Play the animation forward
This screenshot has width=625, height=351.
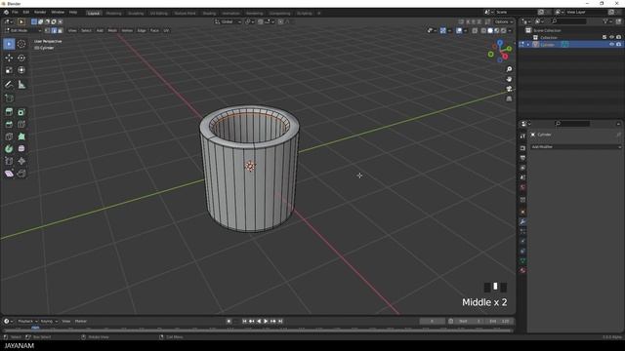coord(266,321)
